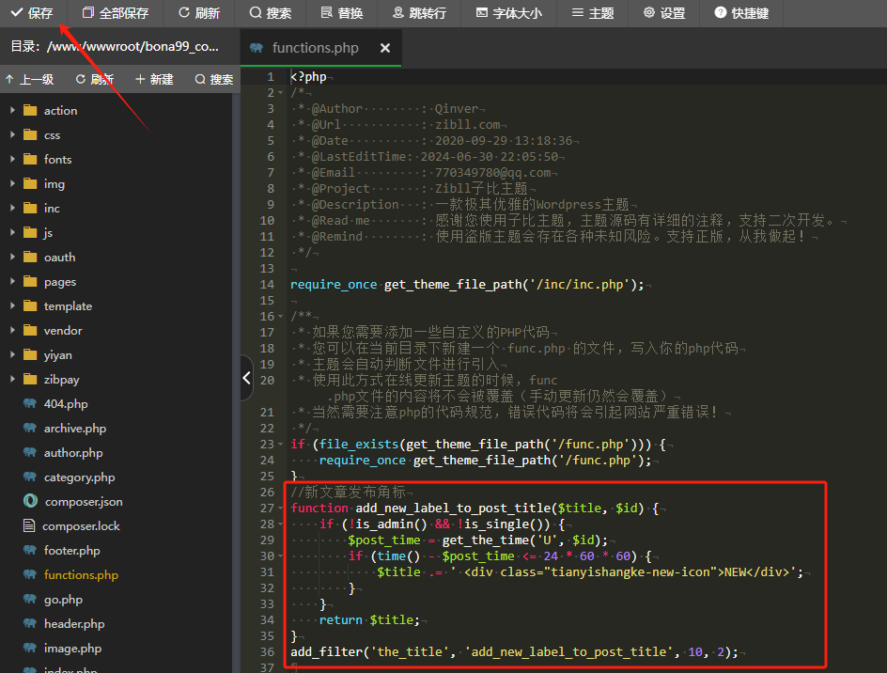The image size is (887, 673).
Task: Show 快捷键 keyboard shortcuts help
Action: pyautogui.click(x=741, y=13)
